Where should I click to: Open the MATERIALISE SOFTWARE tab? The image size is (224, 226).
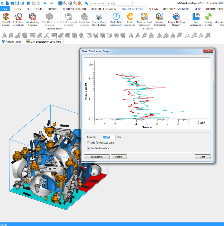point(176,9)
